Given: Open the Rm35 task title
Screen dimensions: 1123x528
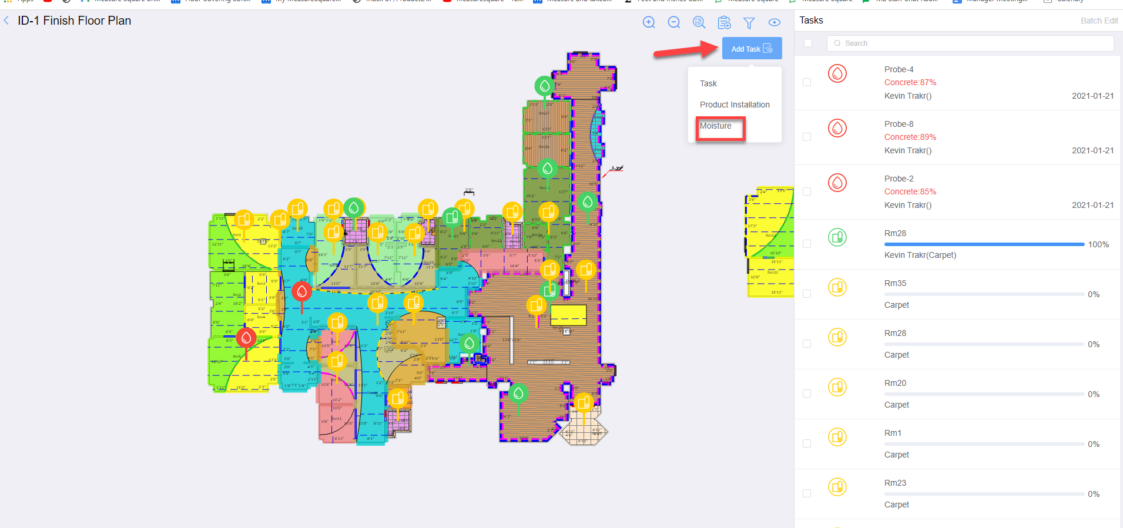Looking at the screenshot, I should coord(895,283).
